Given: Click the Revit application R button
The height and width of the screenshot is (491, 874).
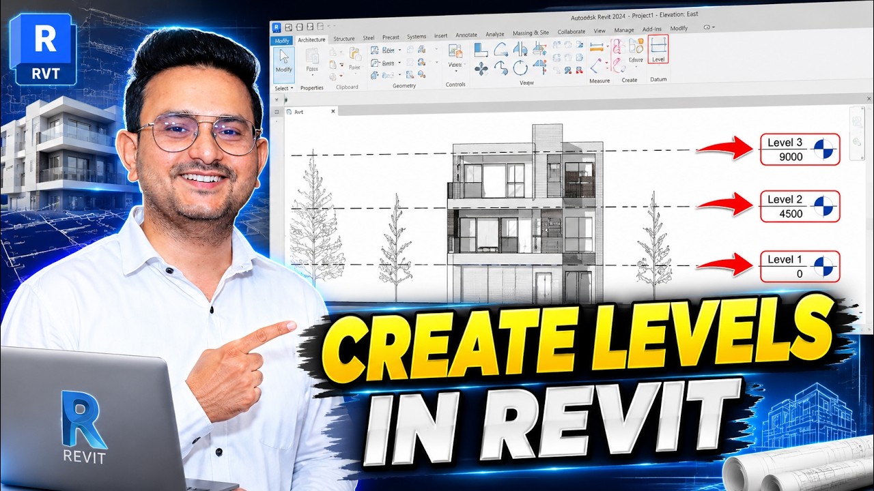Looking at the screenshot, I should [x=277, y=27].
